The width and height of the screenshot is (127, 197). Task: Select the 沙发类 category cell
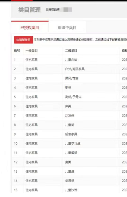coord(69,115)
